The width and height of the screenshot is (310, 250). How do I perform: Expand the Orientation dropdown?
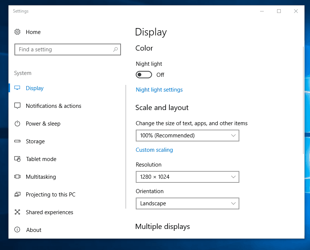(187, 203)
